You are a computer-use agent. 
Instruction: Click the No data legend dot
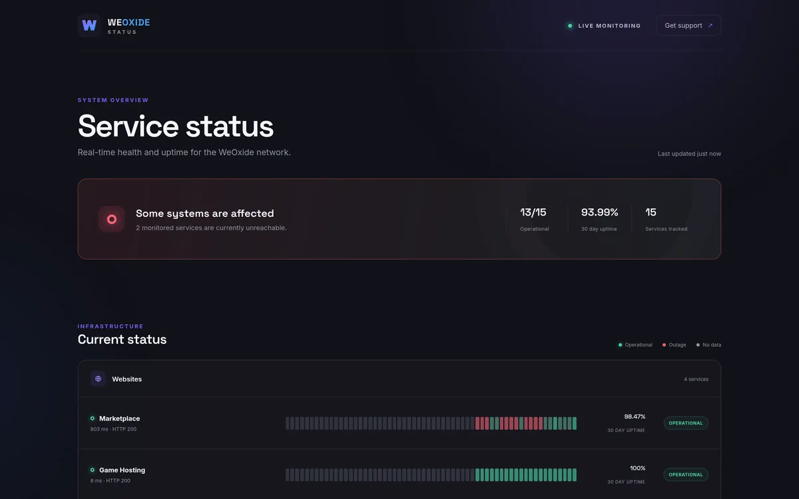coord(698,345)
